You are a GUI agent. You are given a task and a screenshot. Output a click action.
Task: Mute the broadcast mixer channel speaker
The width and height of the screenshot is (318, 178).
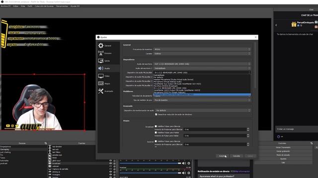[184, 173]
